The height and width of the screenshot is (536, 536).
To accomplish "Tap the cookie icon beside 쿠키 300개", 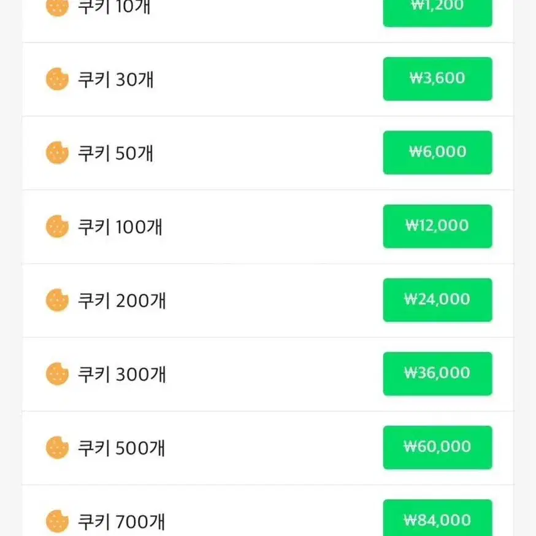I will click(x=58, y=374).
